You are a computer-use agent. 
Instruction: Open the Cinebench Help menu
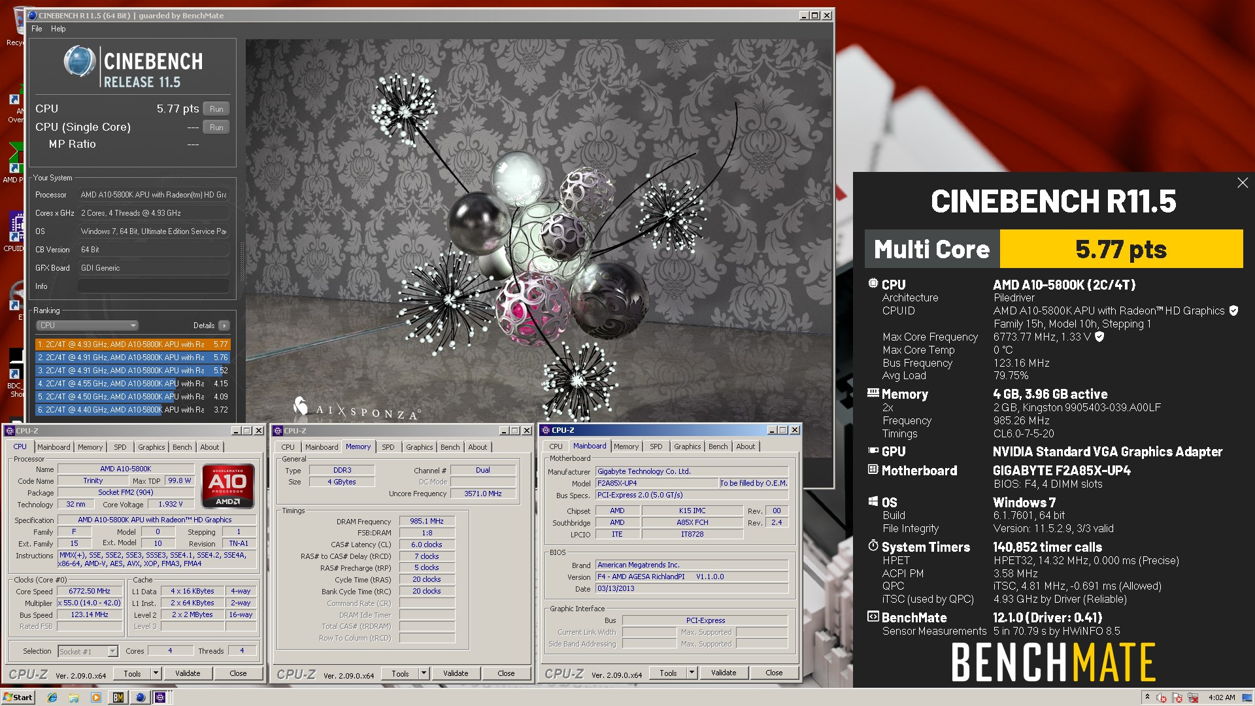coord(58,29)
